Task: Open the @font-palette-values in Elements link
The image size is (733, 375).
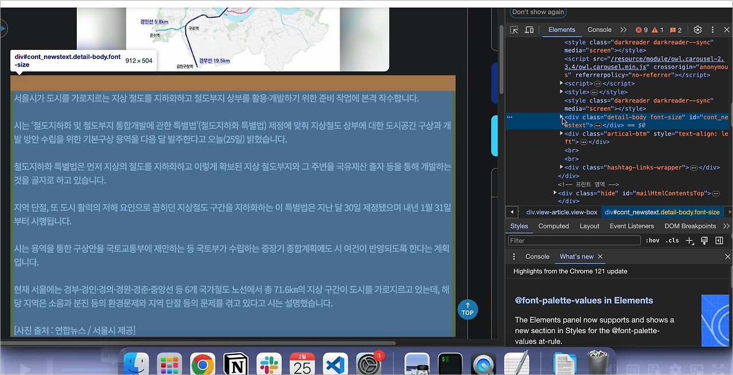Action: [x=584, y=300]
